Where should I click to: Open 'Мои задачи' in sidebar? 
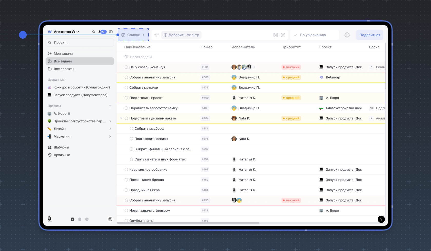[63, 54]
